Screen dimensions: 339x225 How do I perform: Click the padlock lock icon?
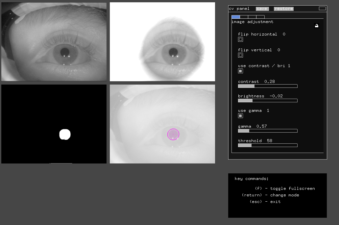pyautogui.click(x=316, y=26)
